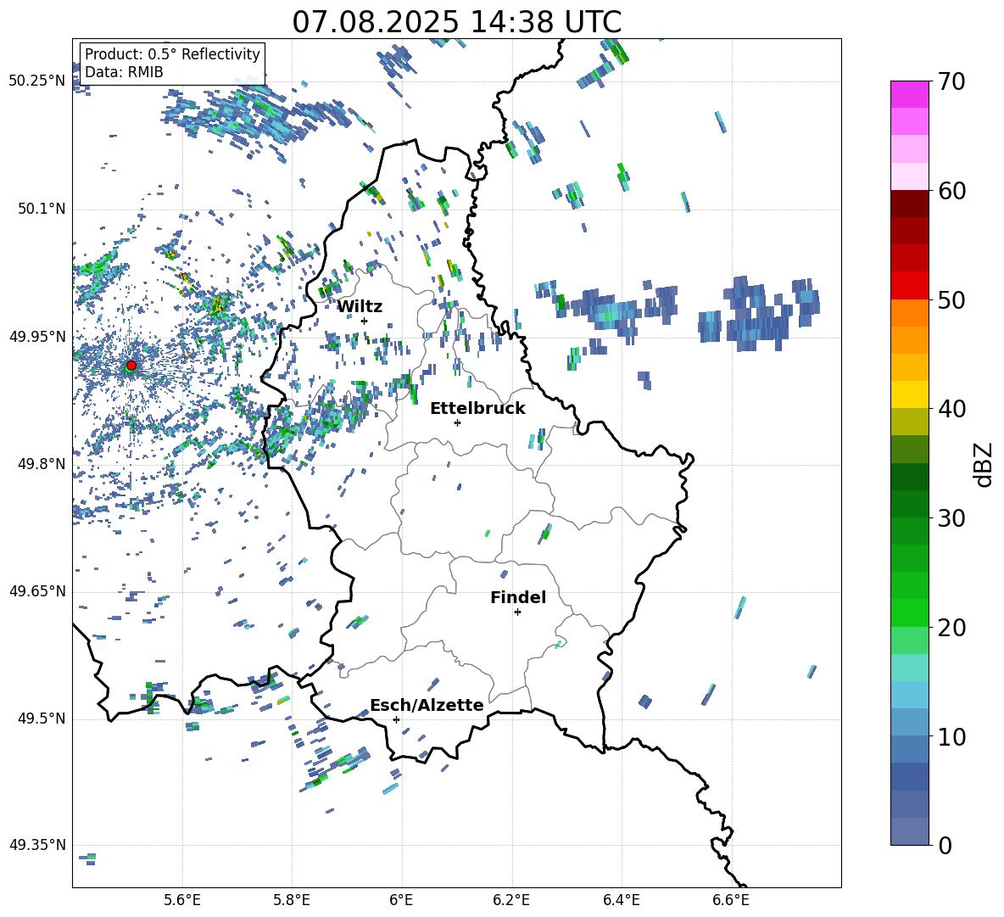The height and width of the screenshot is (917, 1004).
Task: Click the 50.25°N latitude label
Action: click(x=37, y=81)
